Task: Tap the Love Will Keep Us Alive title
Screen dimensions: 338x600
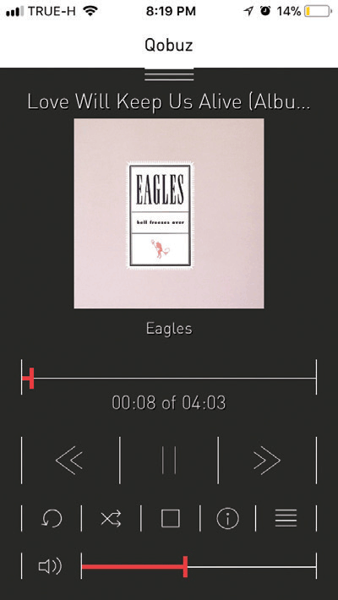Action: pos(169,102)
